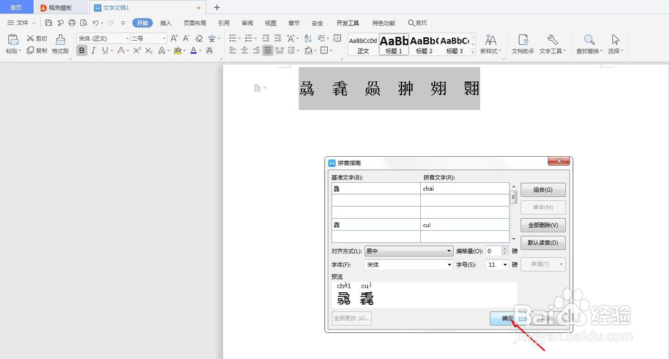Open the 文件 (File) menu
This screenshot has width=669, height=359.
pos(21,23)
